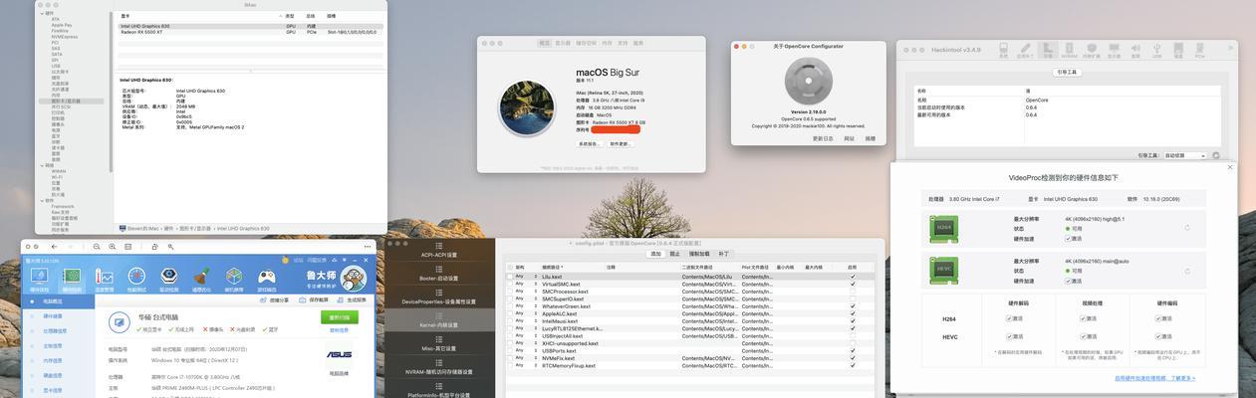Switch to 储存空间 tab in About This Mac
This screenshot has width=1256, height=398.
tap(586, 43)
